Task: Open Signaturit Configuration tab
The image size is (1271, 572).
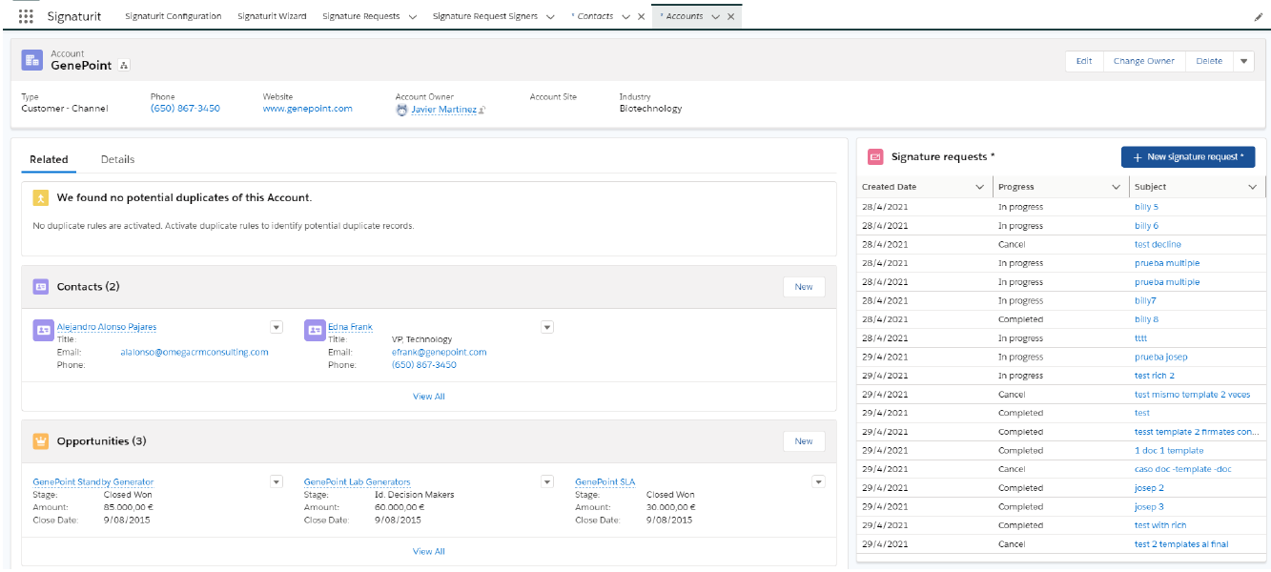Action: click(x=174, y=16)
